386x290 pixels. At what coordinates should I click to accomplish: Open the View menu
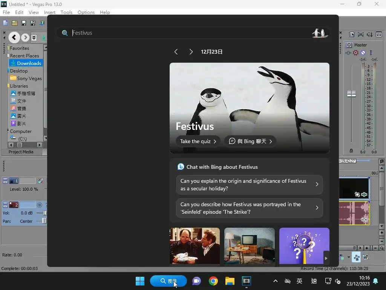[34, 12]
